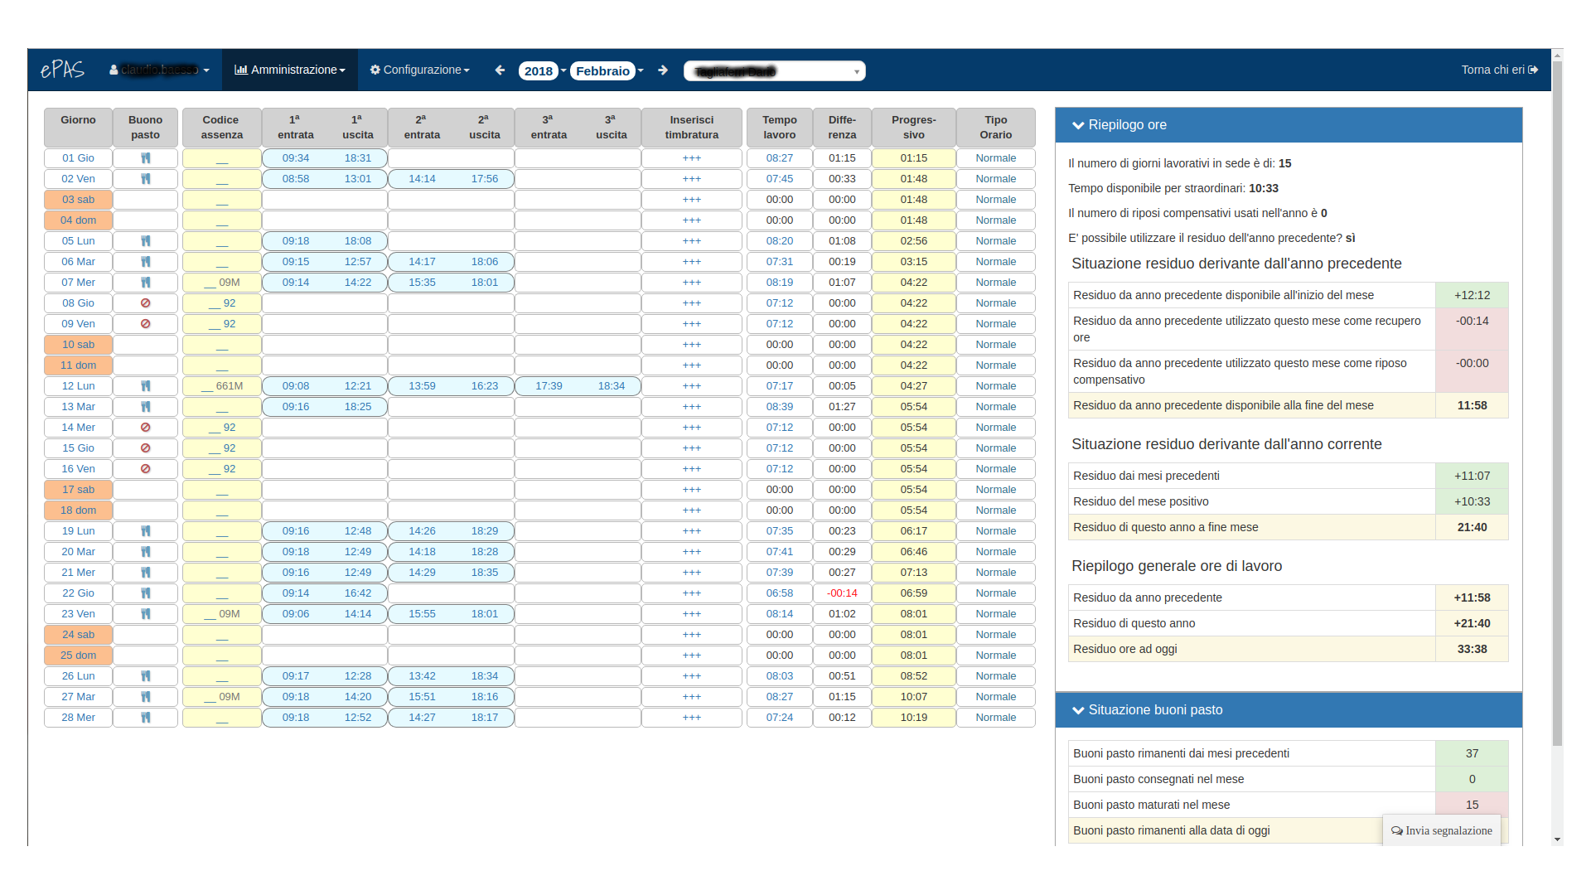Insert stamping +++ for 28 Mer
The height and width of the screenshot is (895, 1591).
pos(692,718)
